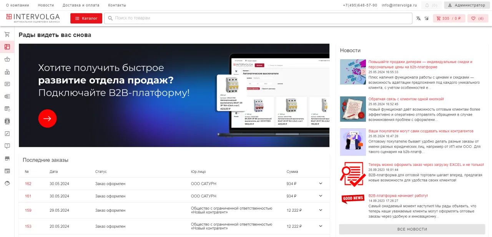
Task: Expand details of order 159
Action: pyautogui.click(x=320, y=210)
